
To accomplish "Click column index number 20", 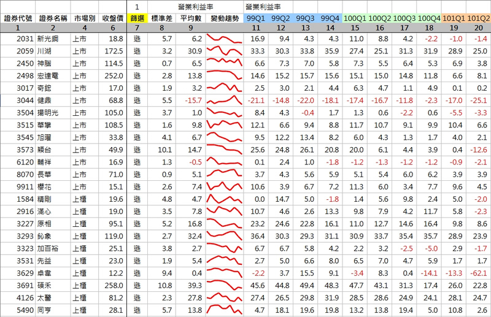I will [x=479, y=28].
